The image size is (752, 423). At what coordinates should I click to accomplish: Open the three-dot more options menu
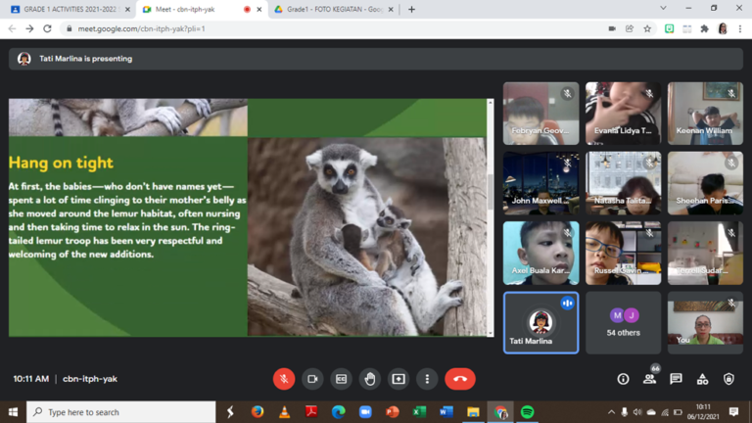tap(427, 379)
